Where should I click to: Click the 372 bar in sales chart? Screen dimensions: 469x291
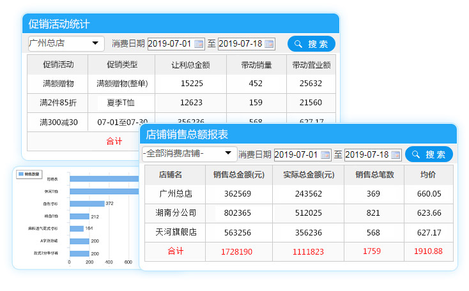87,204
